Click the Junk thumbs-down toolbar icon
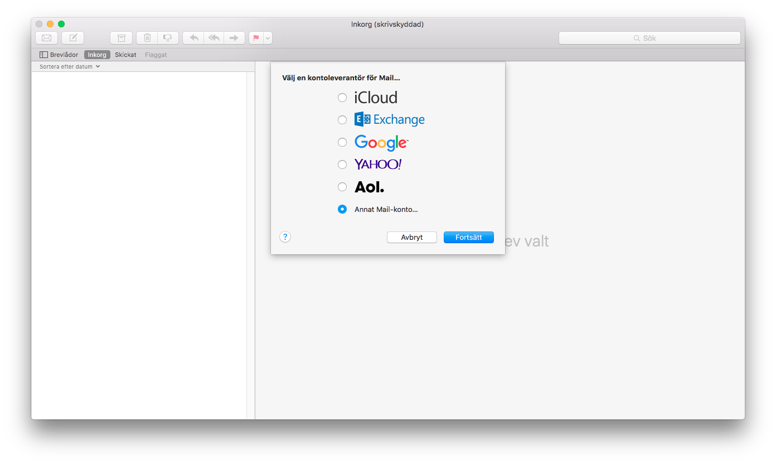This screenshot has height=464, width=776. pyautogui.click(x=168, y=38)
